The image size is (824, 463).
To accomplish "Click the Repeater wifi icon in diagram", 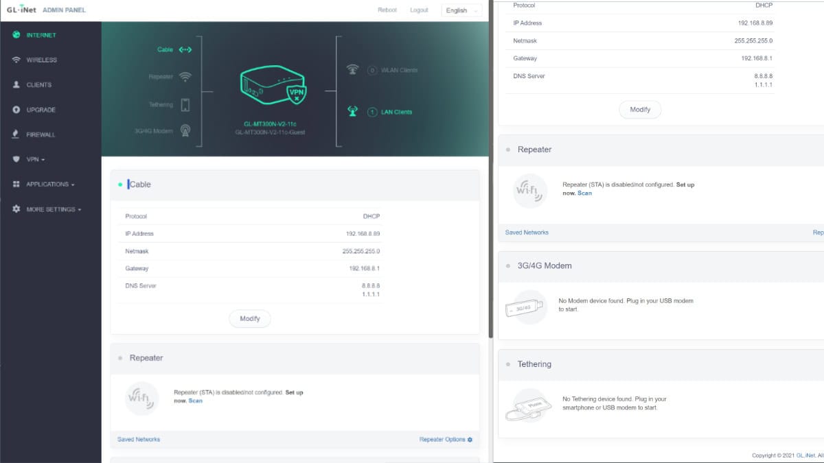I will 185,77.
